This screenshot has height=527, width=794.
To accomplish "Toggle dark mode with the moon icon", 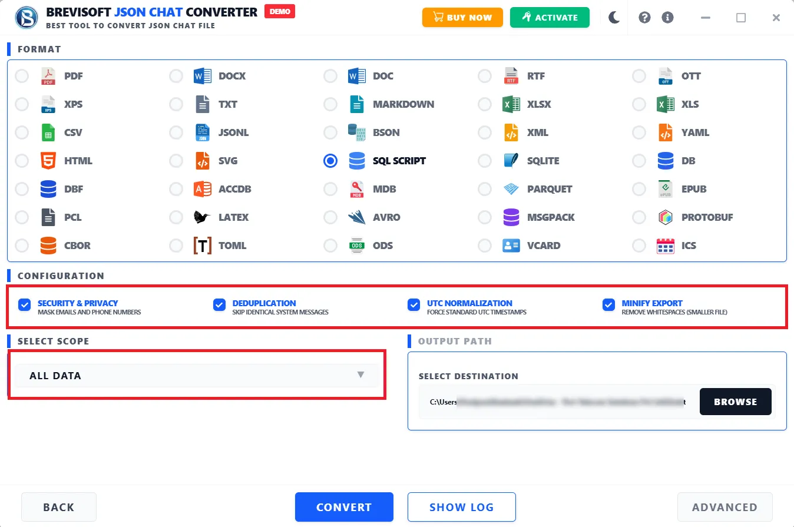I will pyautogui.click(x=614, y=18).
